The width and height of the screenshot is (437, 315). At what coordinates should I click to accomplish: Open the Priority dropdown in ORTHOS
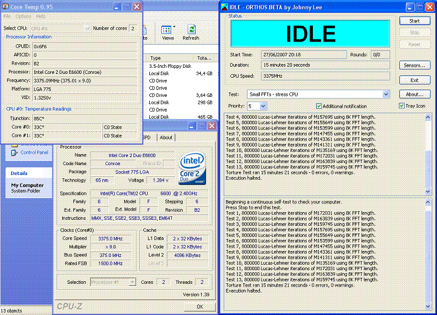[263, 106]
